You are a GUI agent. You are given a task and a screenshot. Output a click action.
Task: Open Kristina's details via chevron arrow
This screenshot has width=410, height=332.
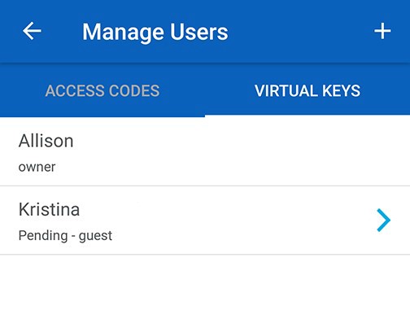384,220
